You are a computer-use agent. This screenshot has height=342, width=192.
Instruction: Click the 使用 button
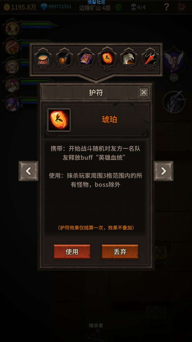tap(72, 252)
